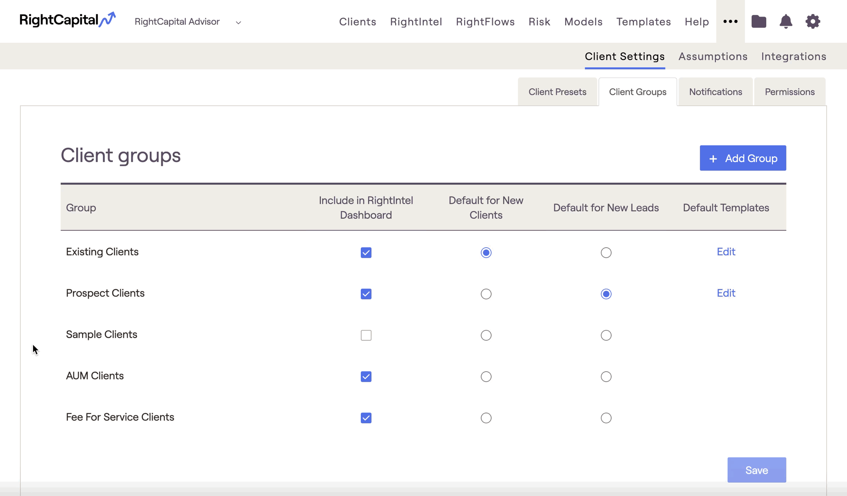This screenshot has width=847, height=496.
Task: Open the Templates menu item
Action: pyautogui.click(x=643, y=22)
